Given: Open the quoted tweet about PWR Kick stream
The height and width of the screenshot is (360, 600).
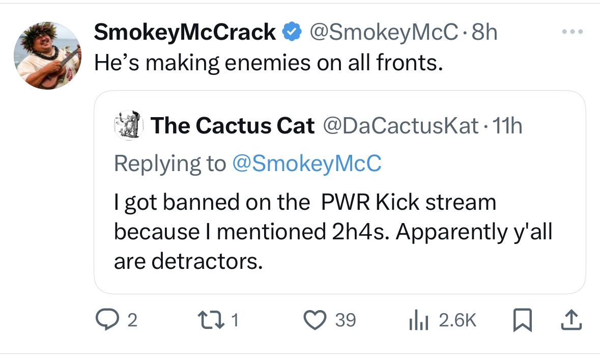Looking at the screenshot, I should (340, 192).
